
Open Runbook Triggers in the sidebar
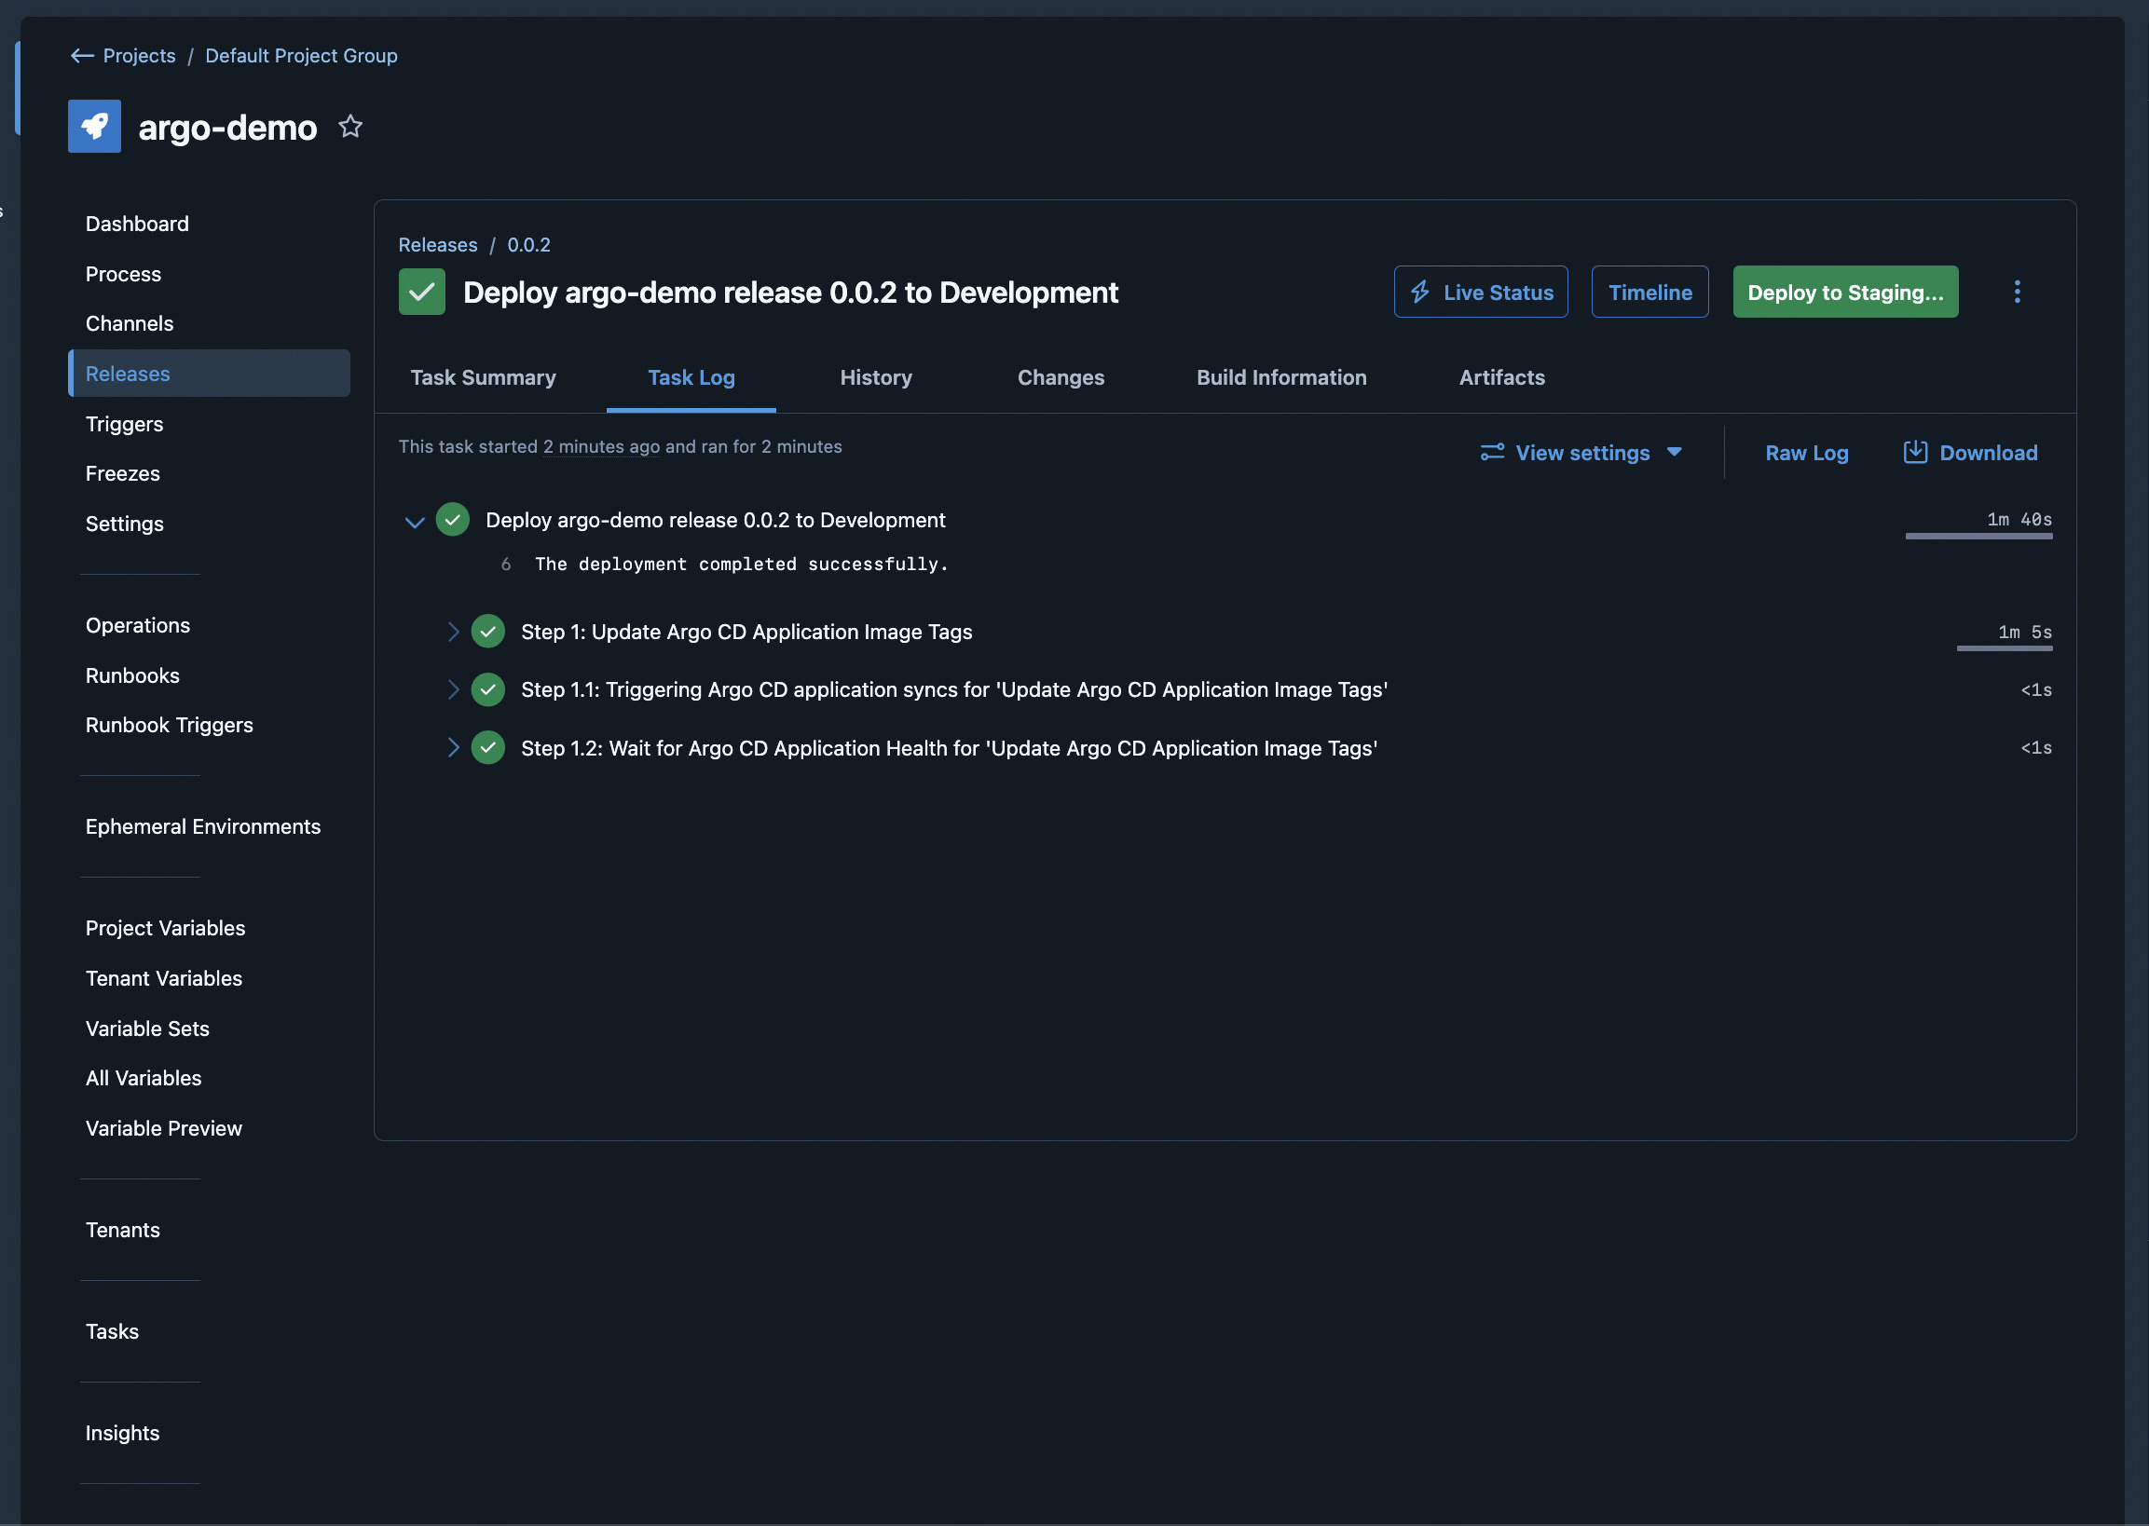point(170,725)
